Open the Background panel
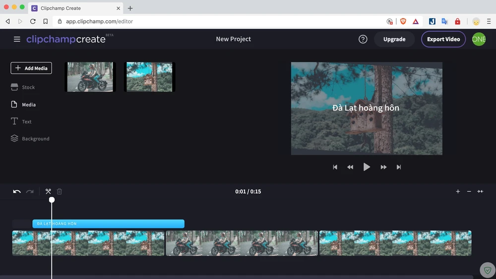Viewport: 496px width, 279px height. [35, 139]
